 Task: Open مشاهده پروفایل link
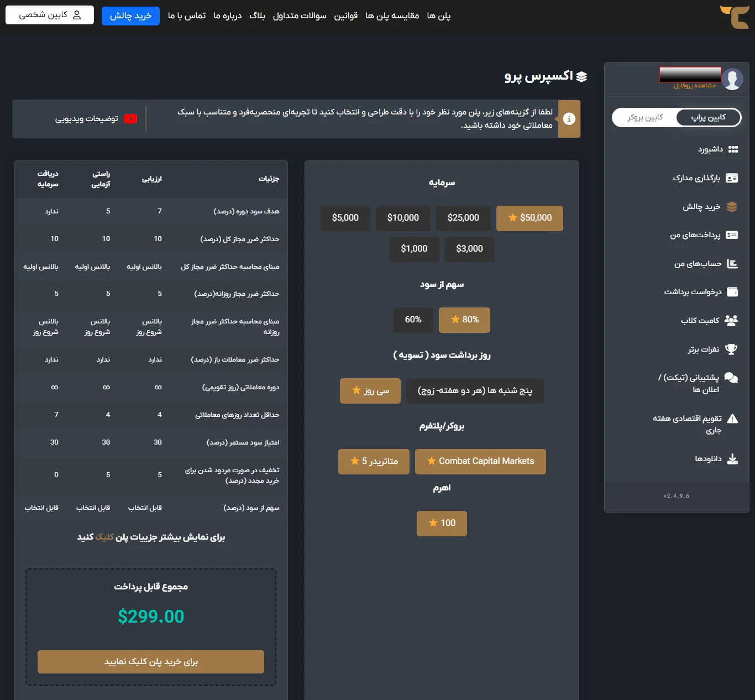click(695, 85)
